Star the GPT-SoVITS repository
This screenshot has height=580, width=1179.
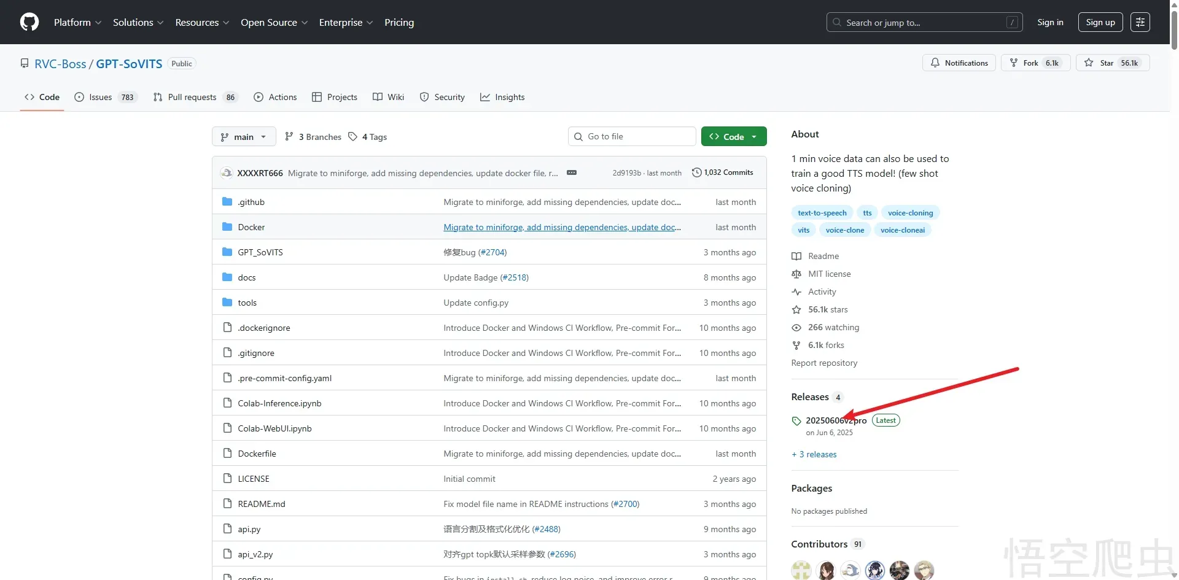tap(1112, 63)
